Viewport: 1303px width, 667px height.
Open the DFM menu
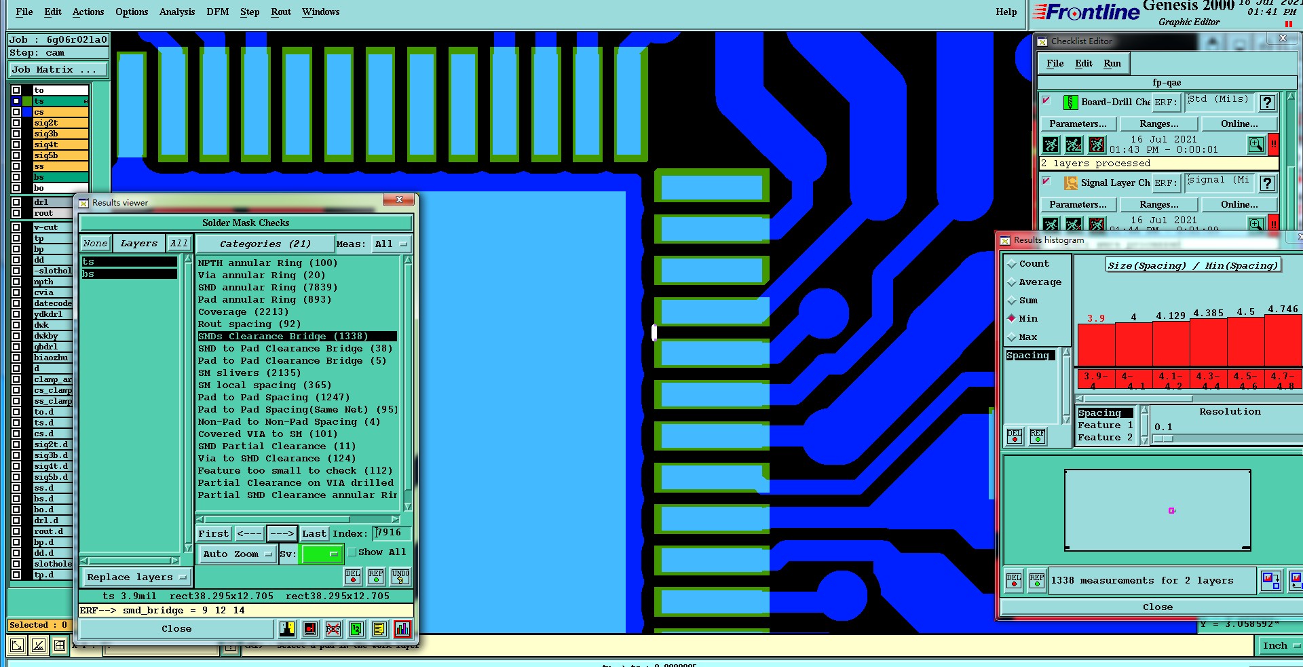218,12
